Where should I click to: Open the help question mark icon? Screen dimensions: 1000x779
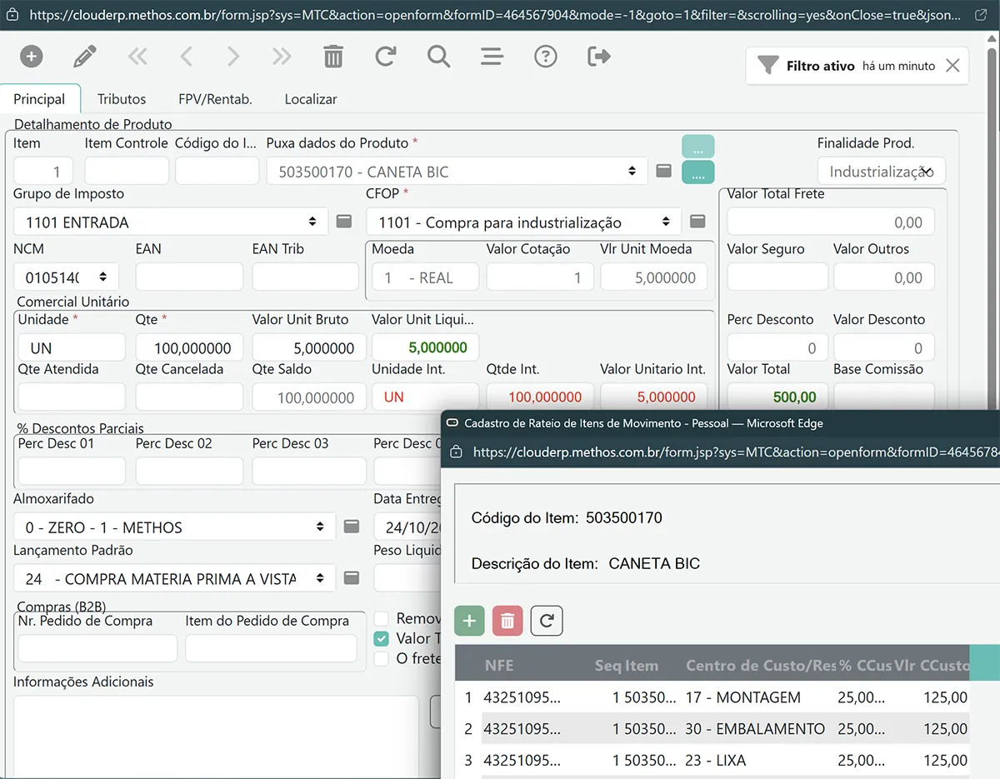coord(546,57)
